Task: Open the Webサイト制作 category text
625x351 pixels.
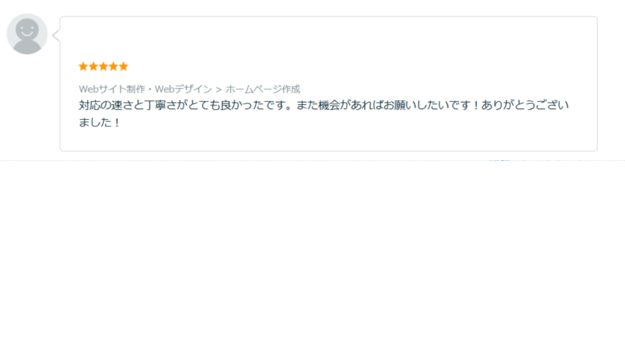Action: point(112,89)
